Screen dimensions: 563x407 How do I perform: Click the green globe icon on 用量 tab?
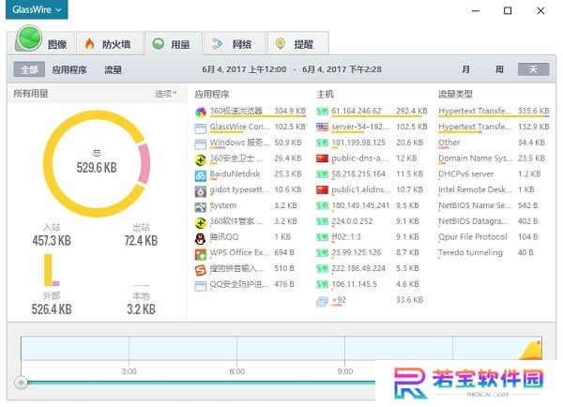(x=158, y=44)
